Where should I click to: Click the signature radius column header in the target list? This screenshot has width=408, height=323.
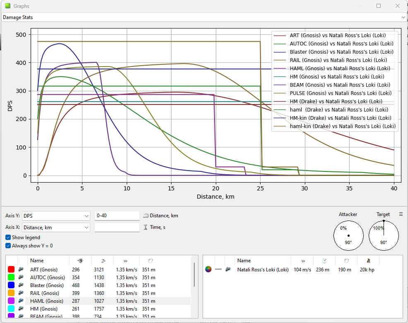pyautogui.click(x=346, y=261)
